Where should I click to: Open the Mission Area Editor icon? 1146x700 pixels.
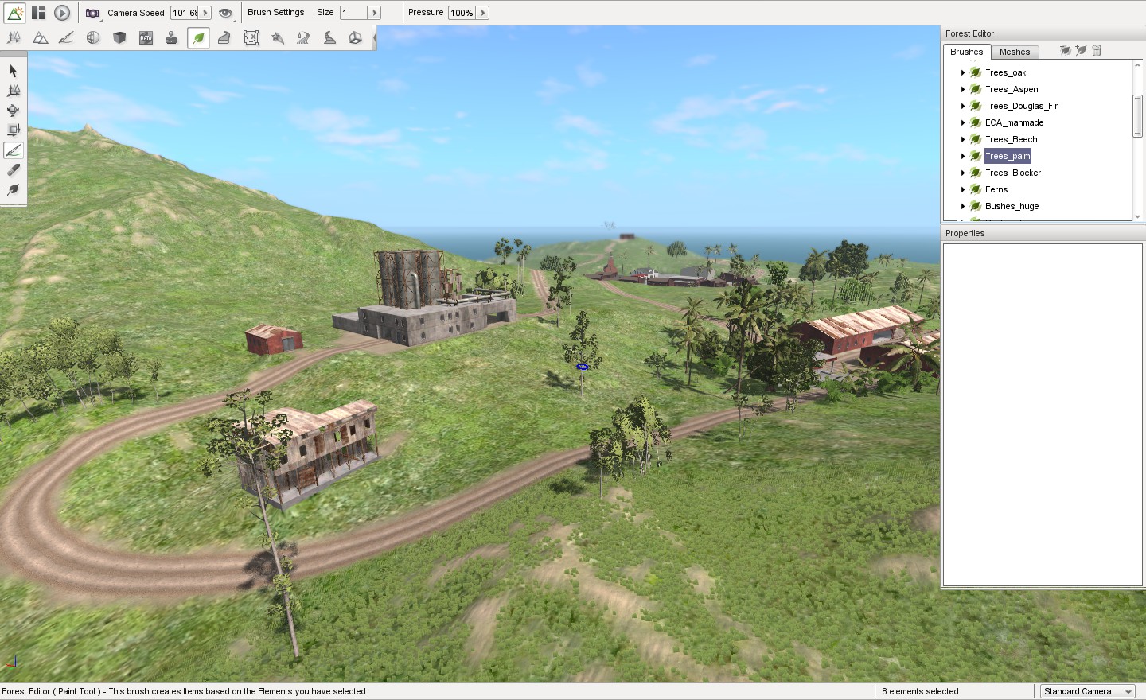[251, 37]
